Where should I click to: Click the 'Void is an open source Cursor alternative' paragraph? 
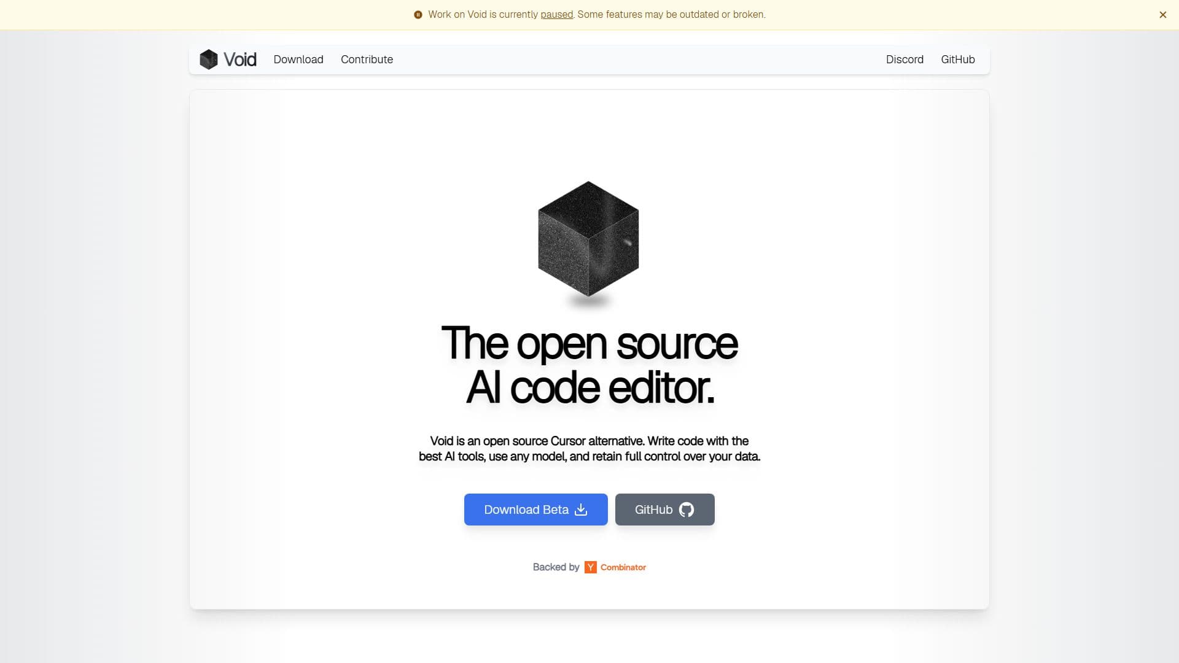click(x=589, y=449)
